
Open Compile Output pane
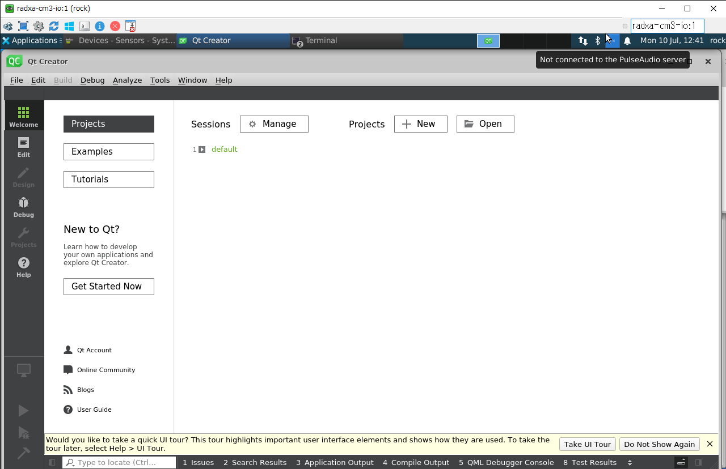pos(416,462)
